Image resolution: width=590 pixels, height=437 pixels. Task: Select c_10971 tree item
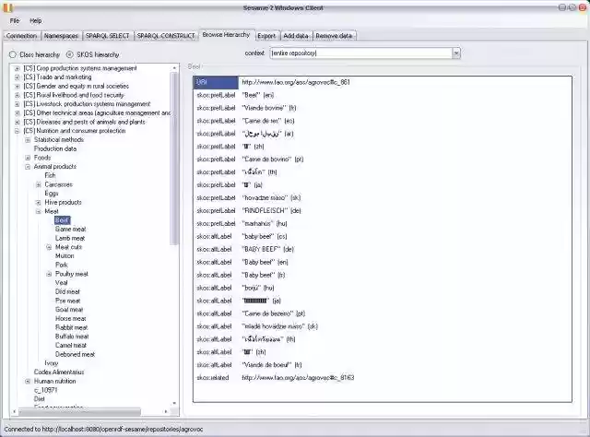tap(45, 390)
